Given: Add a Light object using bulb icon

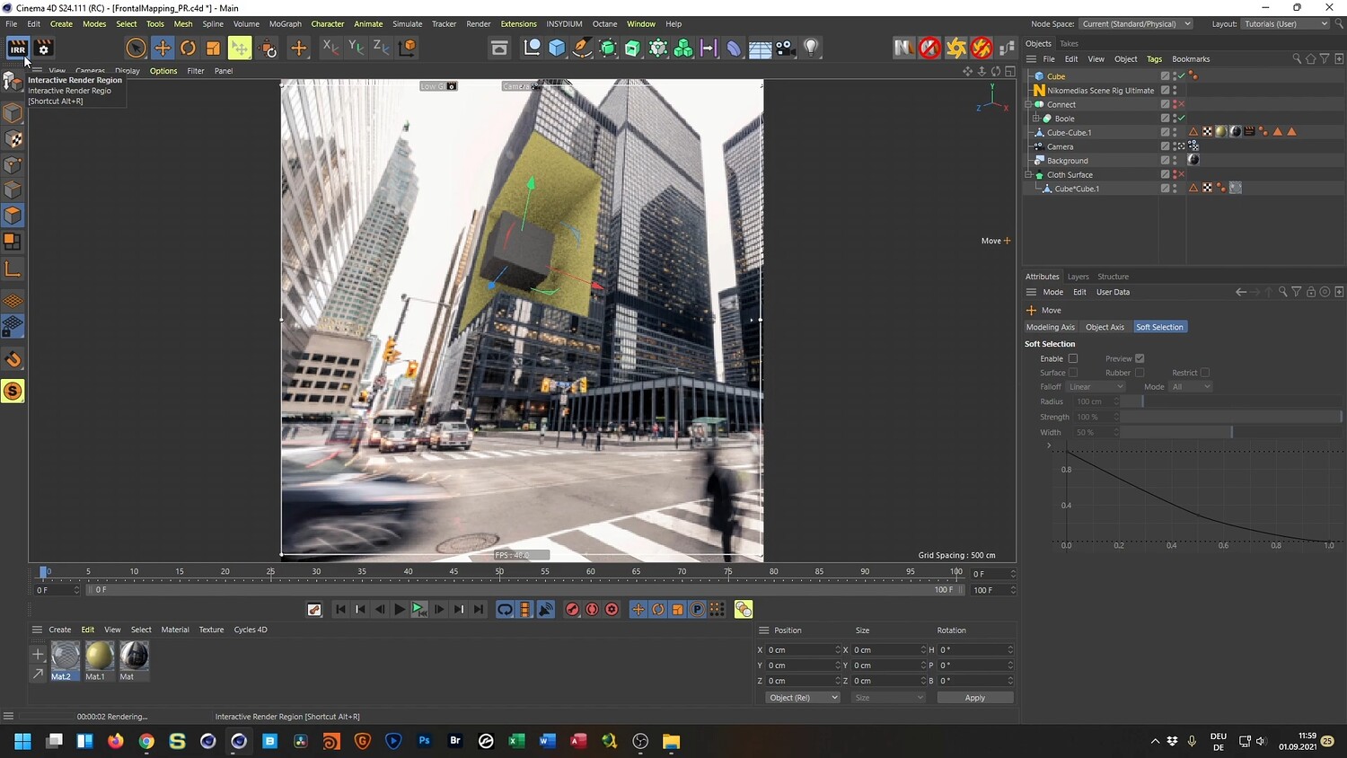Looking at the screenshot, I should [x=811, y=48].
